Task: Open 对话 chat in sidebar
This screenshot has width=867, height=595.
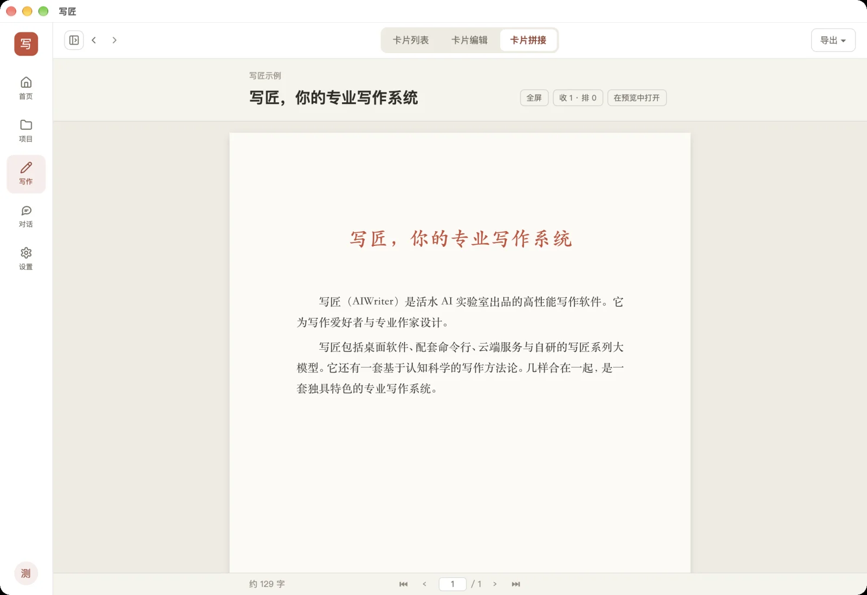Action: coord(26,217)
